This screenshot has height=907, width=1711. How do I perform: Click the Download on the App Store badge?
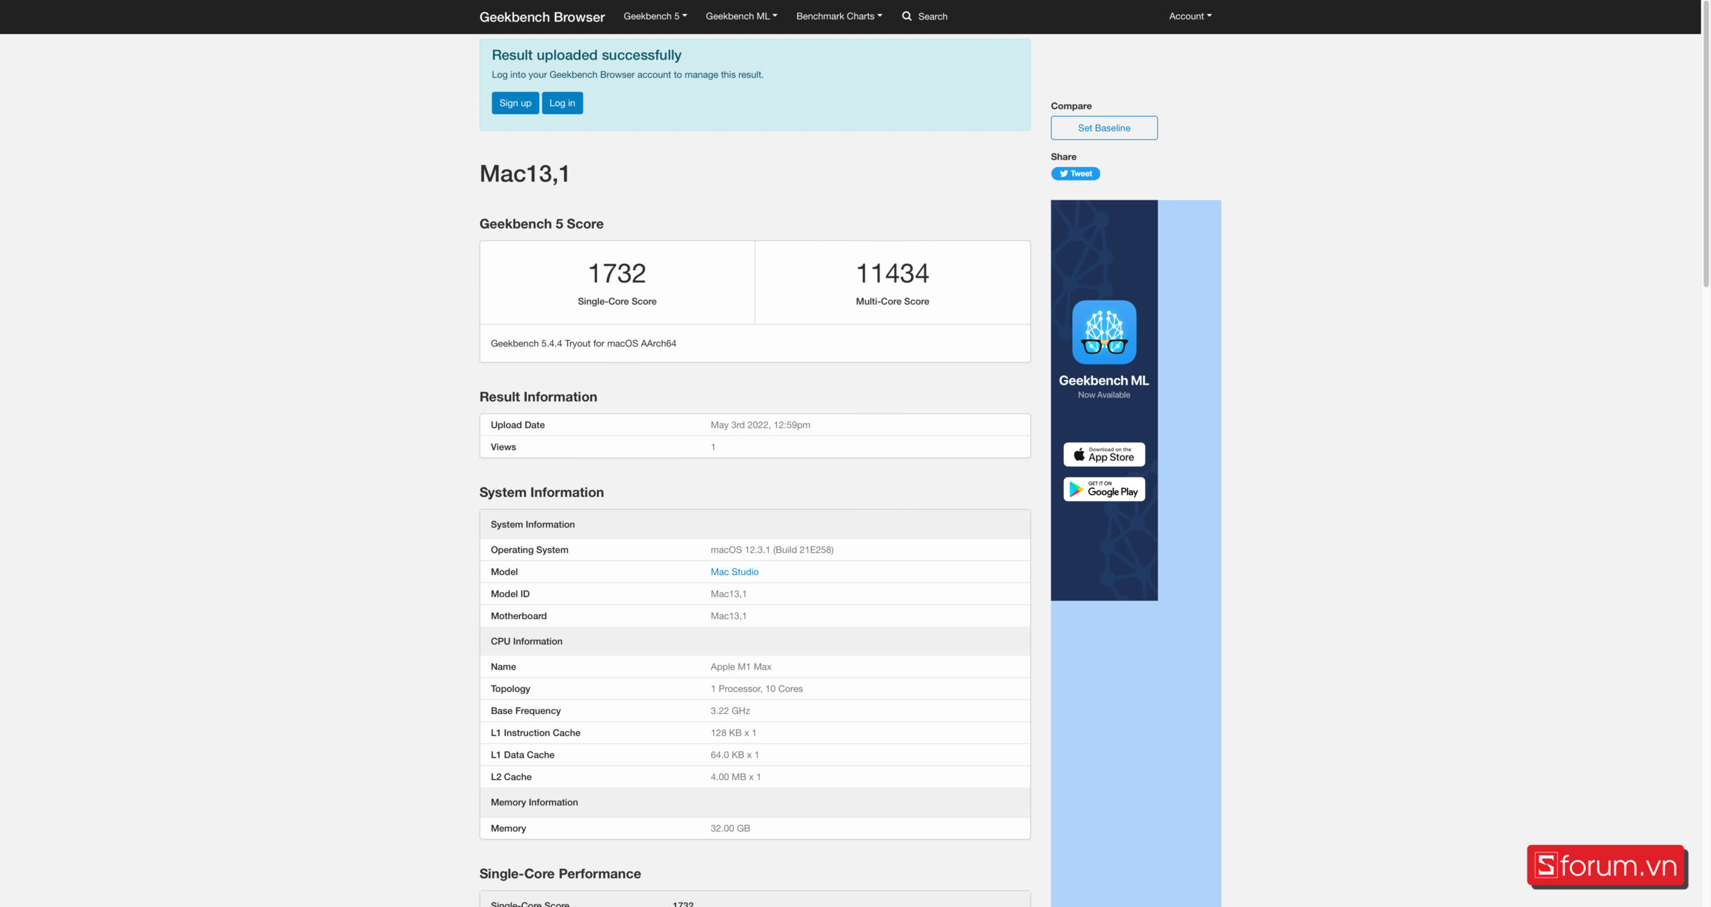[1103, 454]
